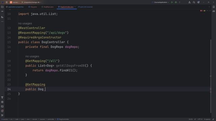
Task: Open the course project dropdown
Action: [15, 2]
